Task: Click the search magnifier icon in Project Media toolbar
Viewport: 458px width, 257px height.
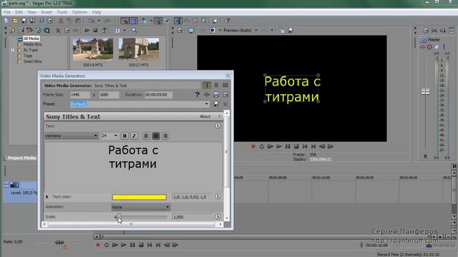Action: coord(135,30)
